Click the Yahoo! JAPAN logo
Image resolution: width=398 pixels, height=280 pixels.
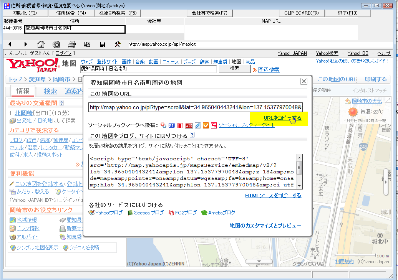pyautogui.click(x=33, y=65)
